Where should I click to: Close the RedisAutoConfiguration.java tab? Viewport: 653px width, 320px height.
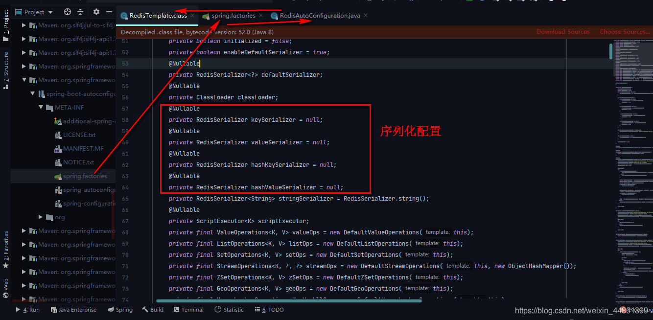366,16
